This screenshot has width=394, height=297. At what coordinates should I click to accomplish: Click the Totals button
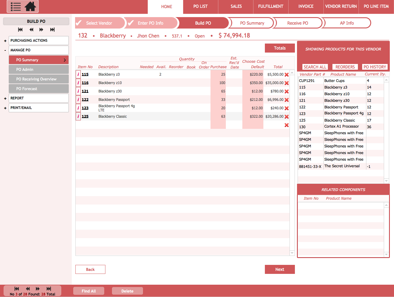[x=280, y=48]
